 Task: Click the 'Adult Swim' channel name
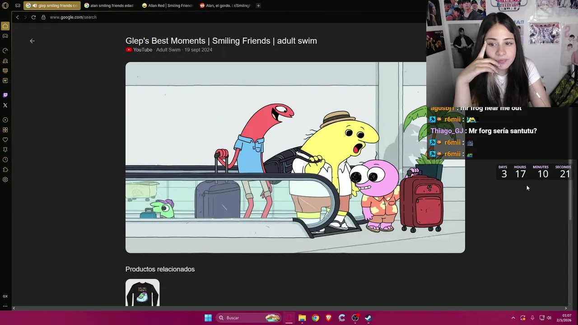(x=168, y=50)
